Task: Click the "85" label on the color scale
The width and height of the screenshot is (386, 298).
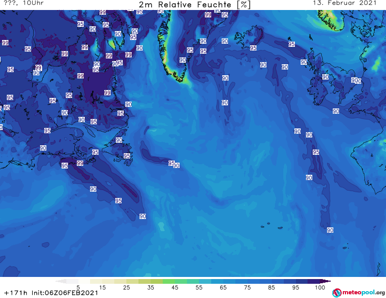Action: coord(271,287)
